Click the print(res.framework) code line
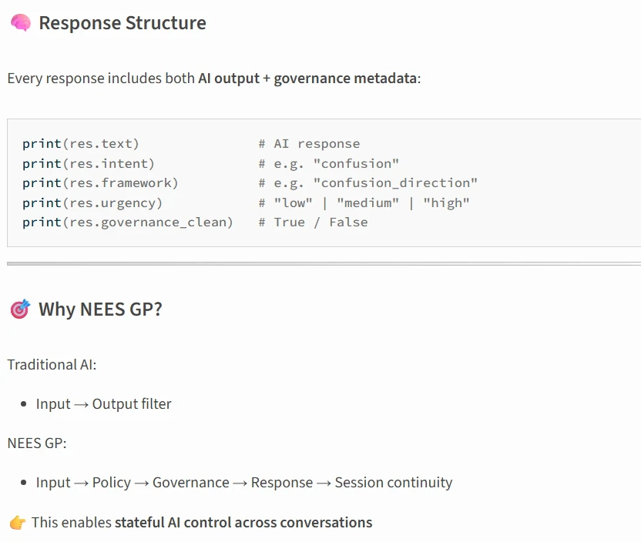 click(x=100, y=183)
